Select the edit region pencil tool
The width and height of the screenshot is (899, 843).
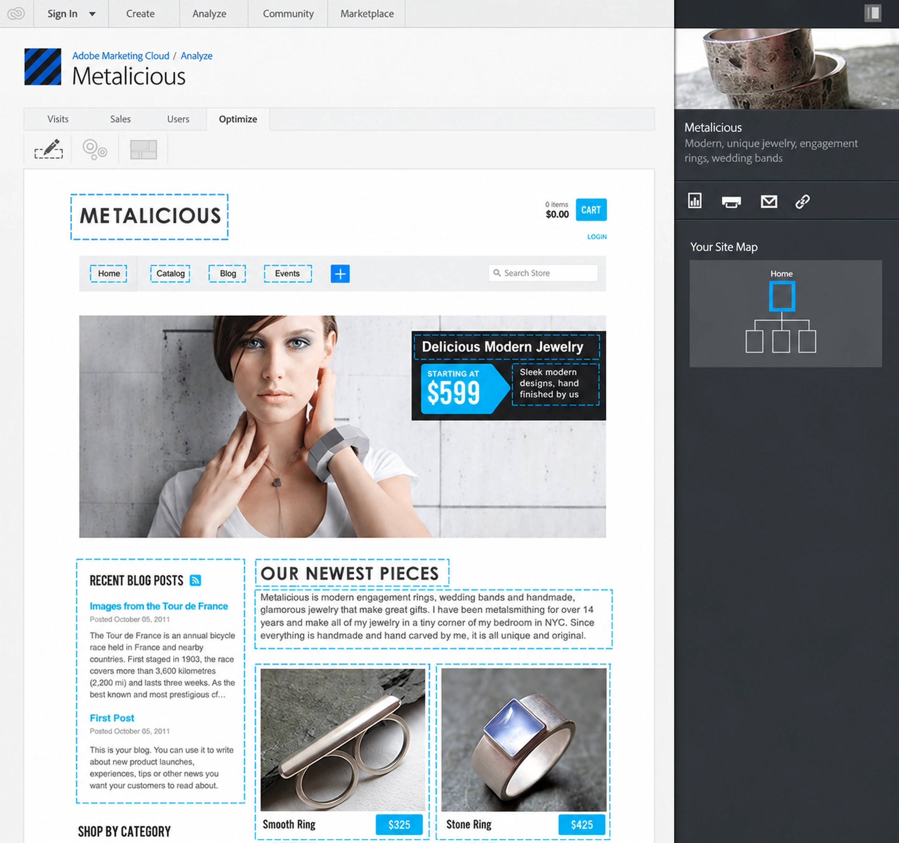tap(48, 149)
